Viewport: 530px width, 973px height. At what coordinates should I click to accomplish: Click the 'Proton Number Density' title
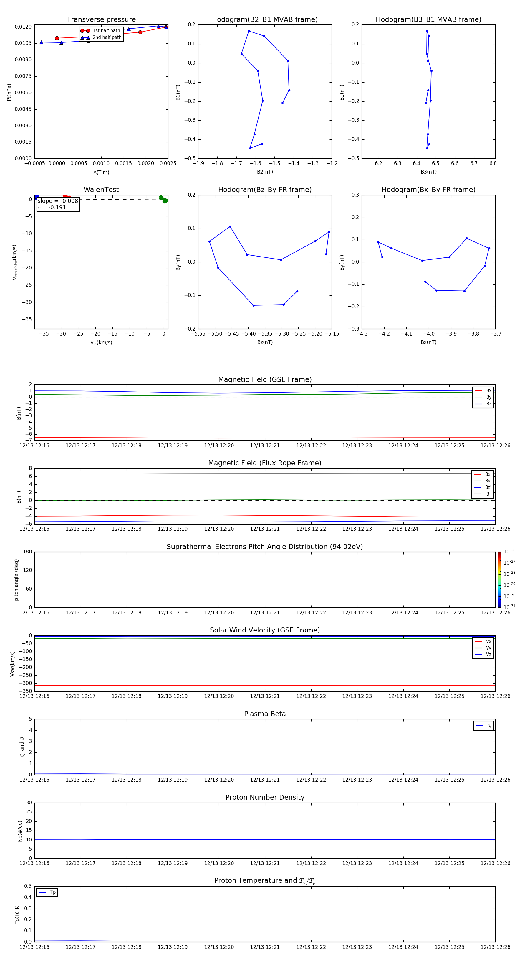coord(265,797)
